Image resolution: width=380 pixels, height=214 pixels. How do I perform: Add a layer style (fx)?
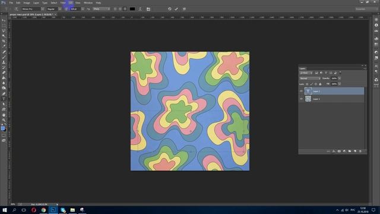coord(334,151)
